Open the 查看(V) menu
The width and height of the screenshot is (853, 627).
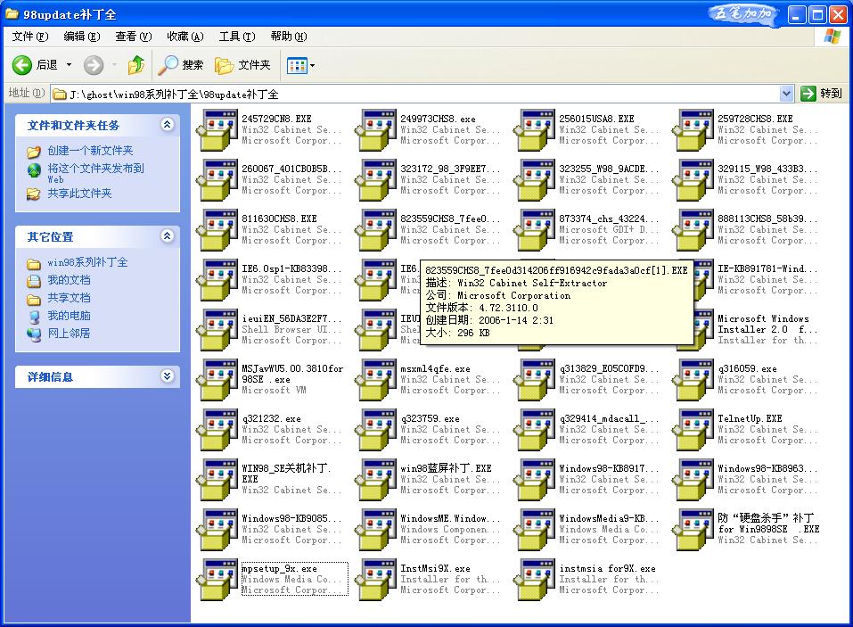[134, 37]
